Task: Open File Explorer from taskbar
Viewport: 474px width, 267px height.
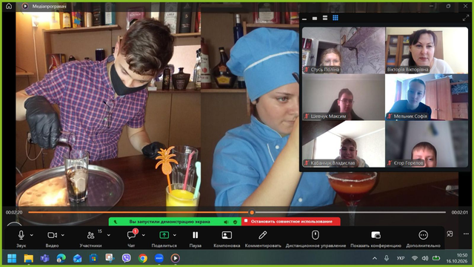Action: pyautogui.click(x=29, y=258)
